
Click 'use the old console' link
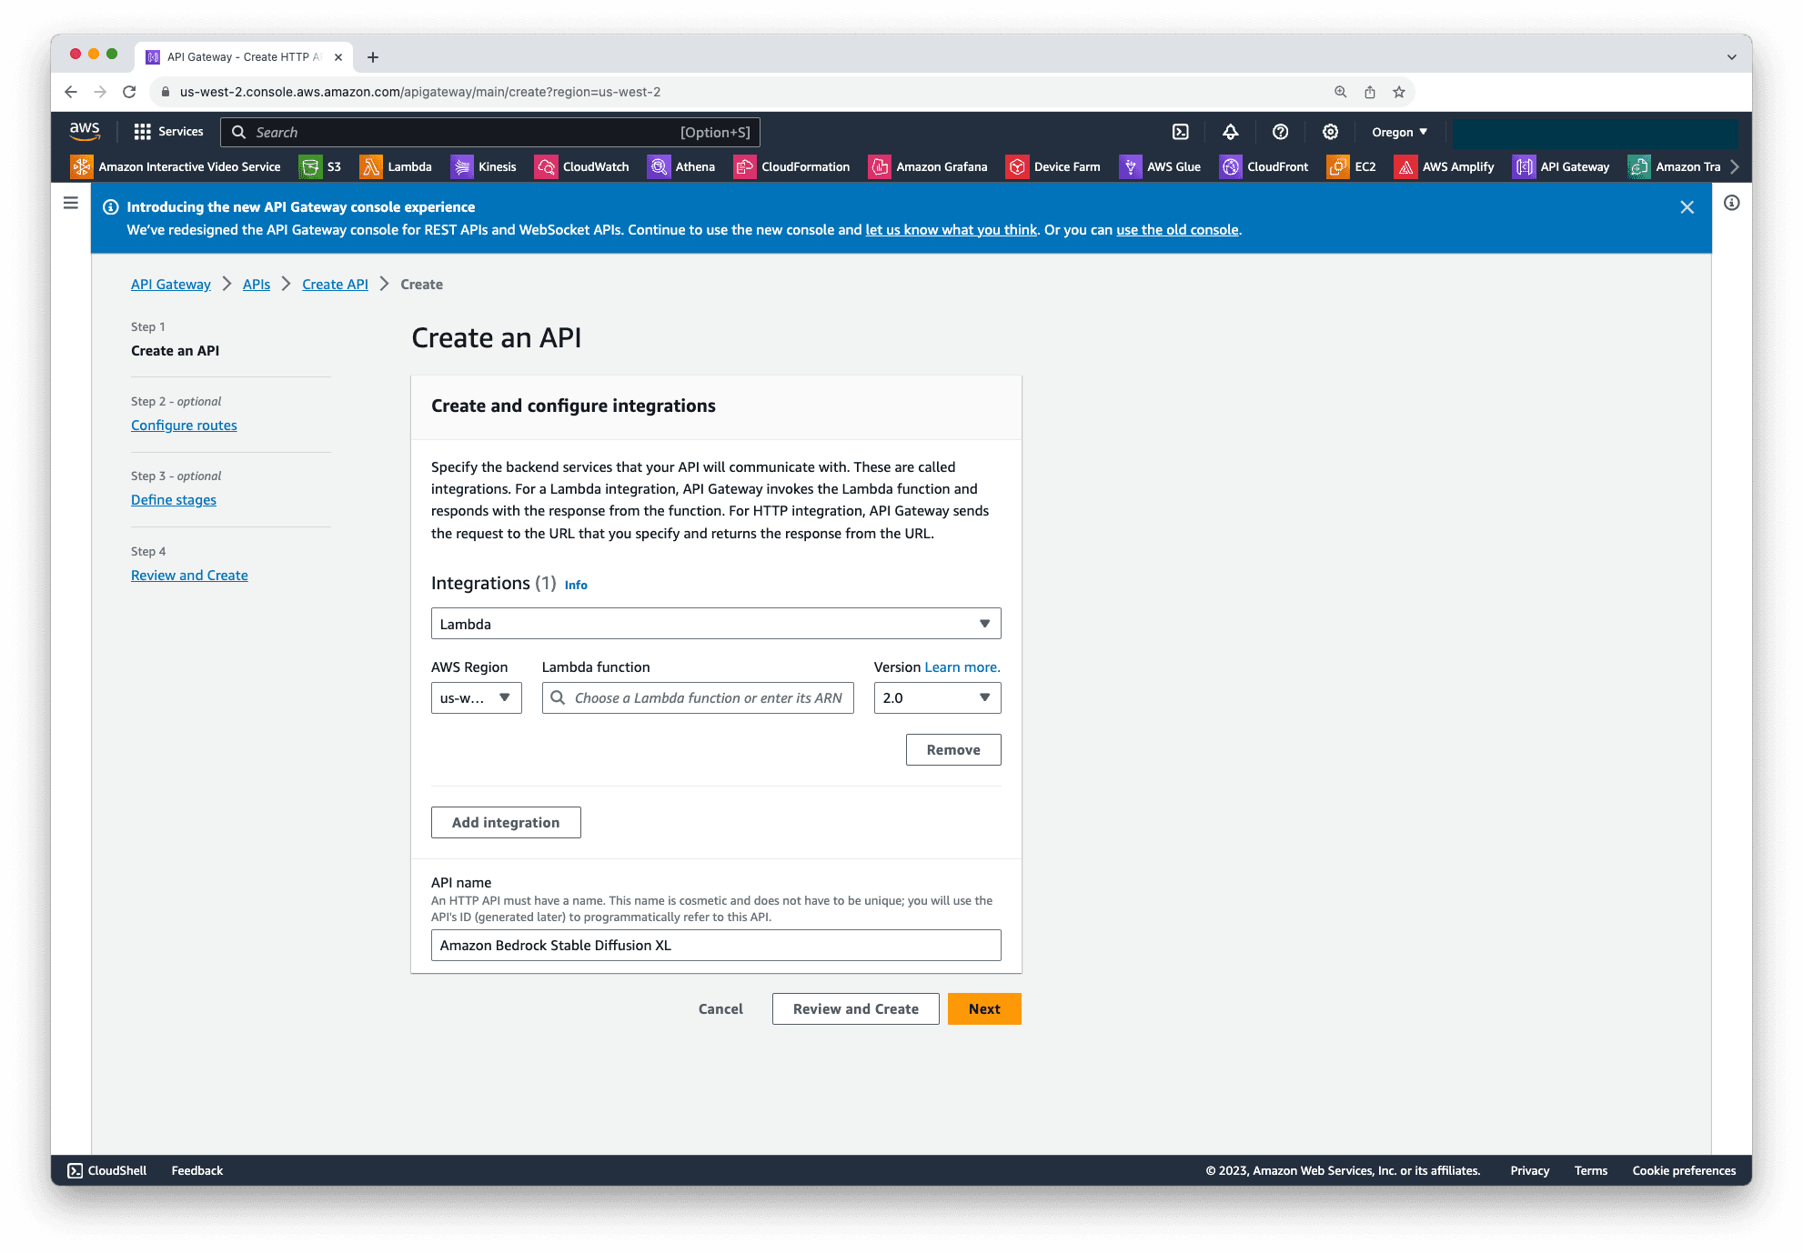[x=1178, y=230]
